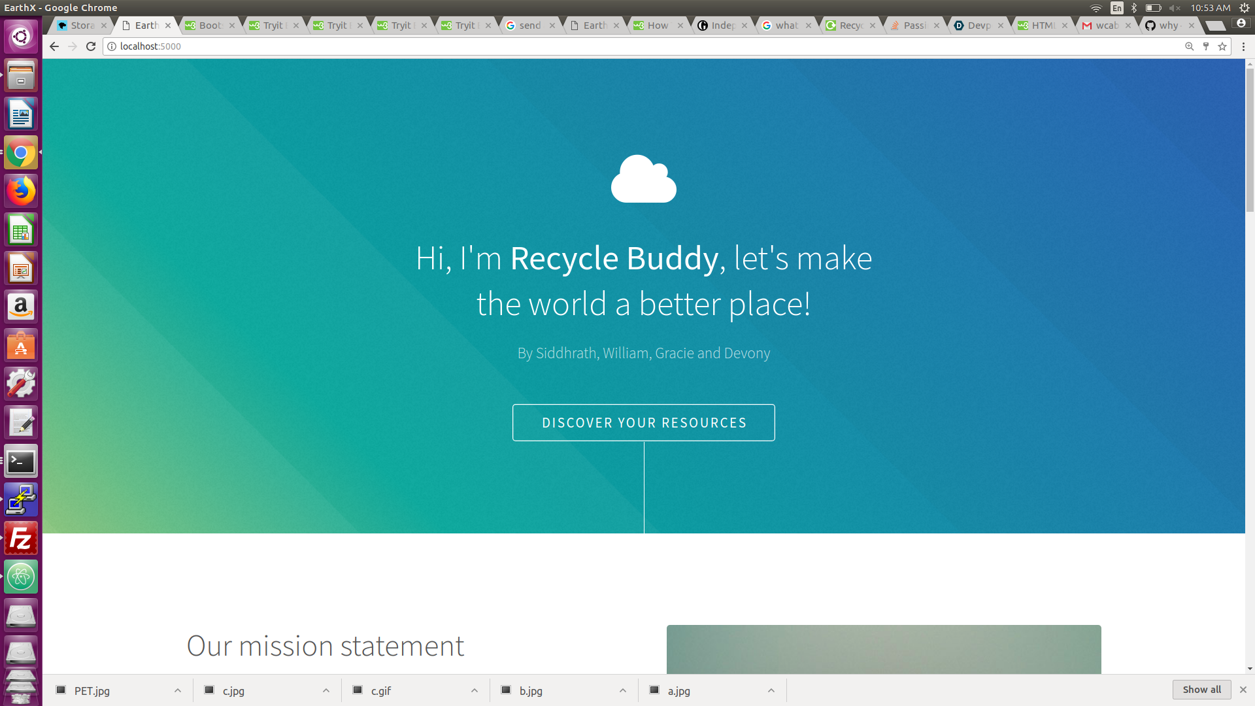The height and width of the screenshot is (706, 1255).
Task: Switch to the GitHub why tab
Action: point(1168,25)
